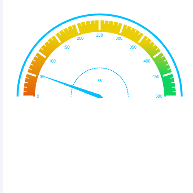
Task: Click the yellow band below 250 tick
Action: point(100,31)
